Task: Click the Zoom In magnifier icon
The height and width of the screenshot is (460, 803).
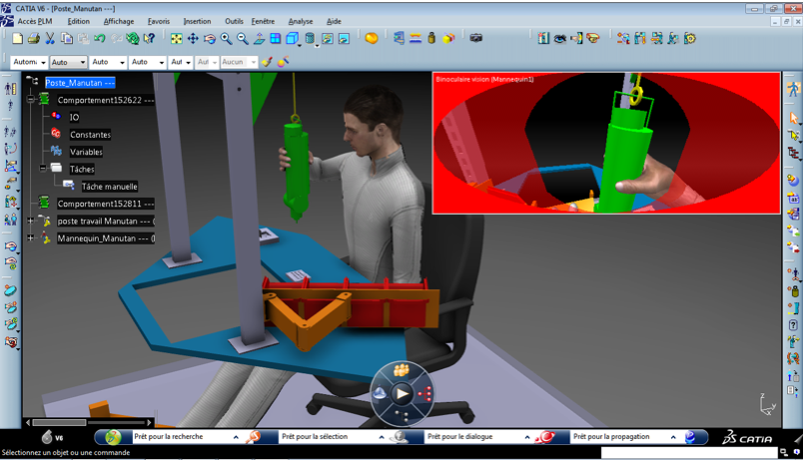Action: pyautogui.click(x=227, y=39)
